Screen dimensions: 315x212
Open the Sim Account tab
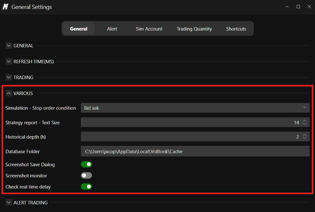pyautogui.click(x=149, y=29)
